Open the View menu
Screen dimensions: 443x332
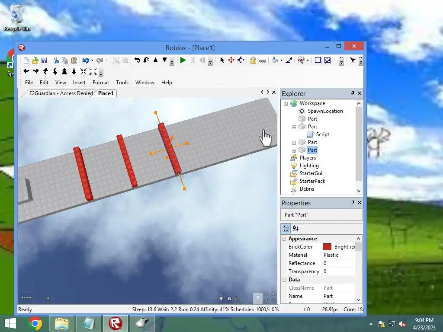coord(61,83)
